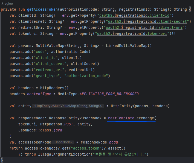Click the asText() method call
The height and width of the screenshot is (163, 194).
[117, 148]
